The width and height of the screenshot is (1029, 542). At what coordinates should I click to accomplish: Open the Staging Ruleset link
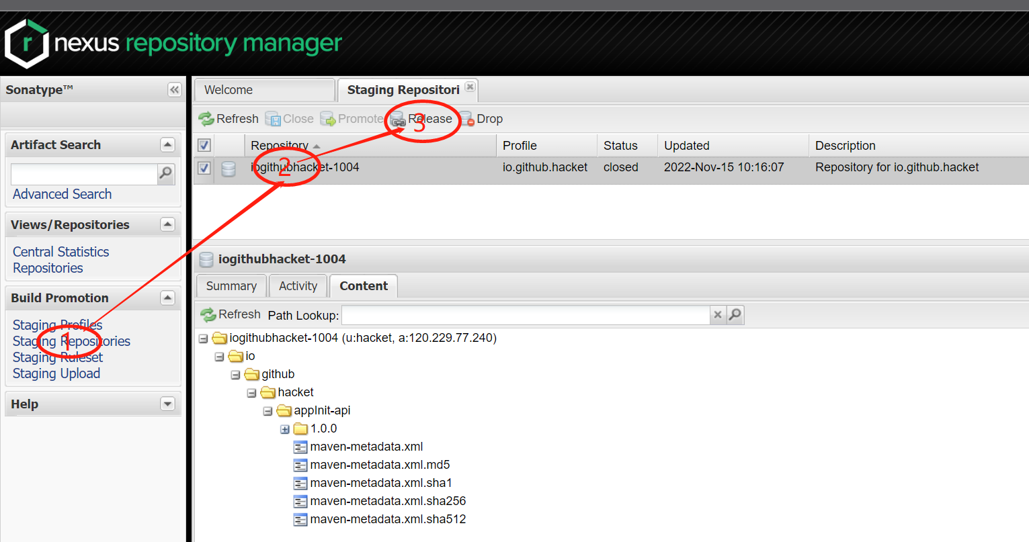(x=58, y=357)
